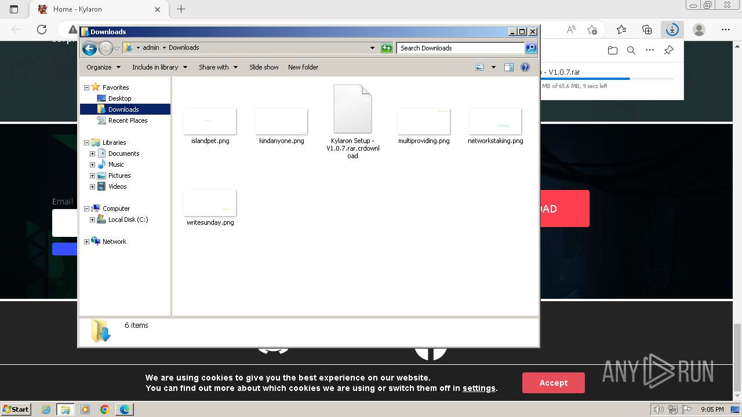Click the search magnifier in Downloads window
The image size is (742, 417).
[530, 48]
